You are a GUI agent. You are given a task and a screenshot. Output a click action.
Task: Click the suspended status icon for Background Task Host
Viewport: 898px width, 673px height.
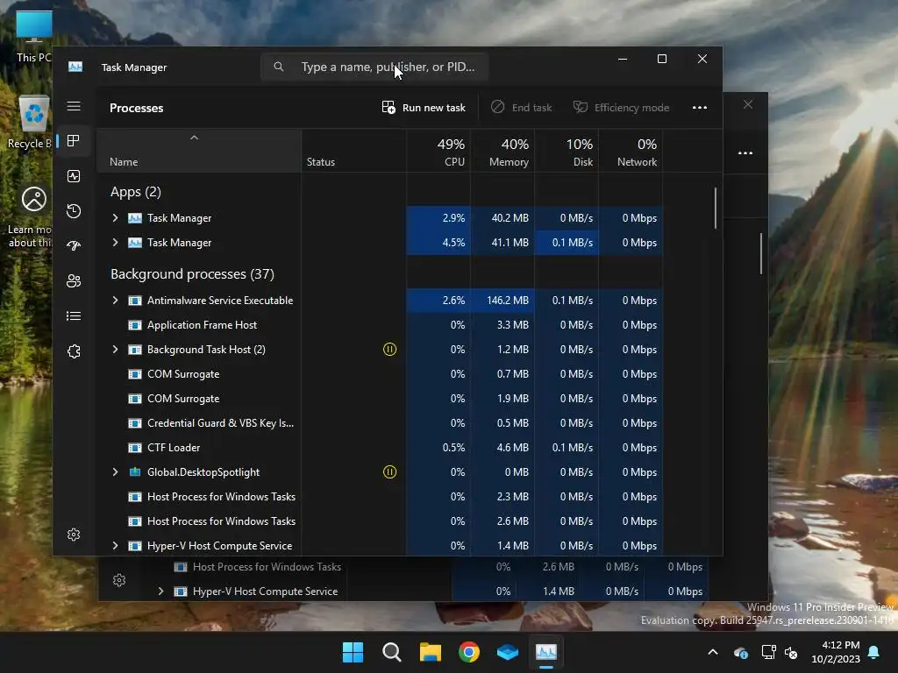pyautogui.click(x=389, y=349)
